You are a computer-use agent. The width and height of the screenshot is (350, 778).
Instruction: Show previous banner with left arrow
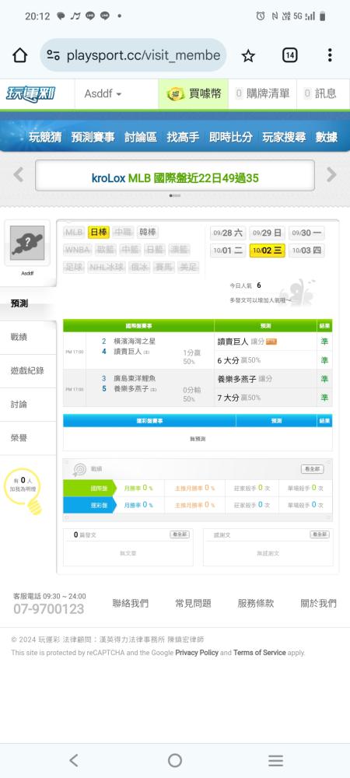tap(19, 174)
